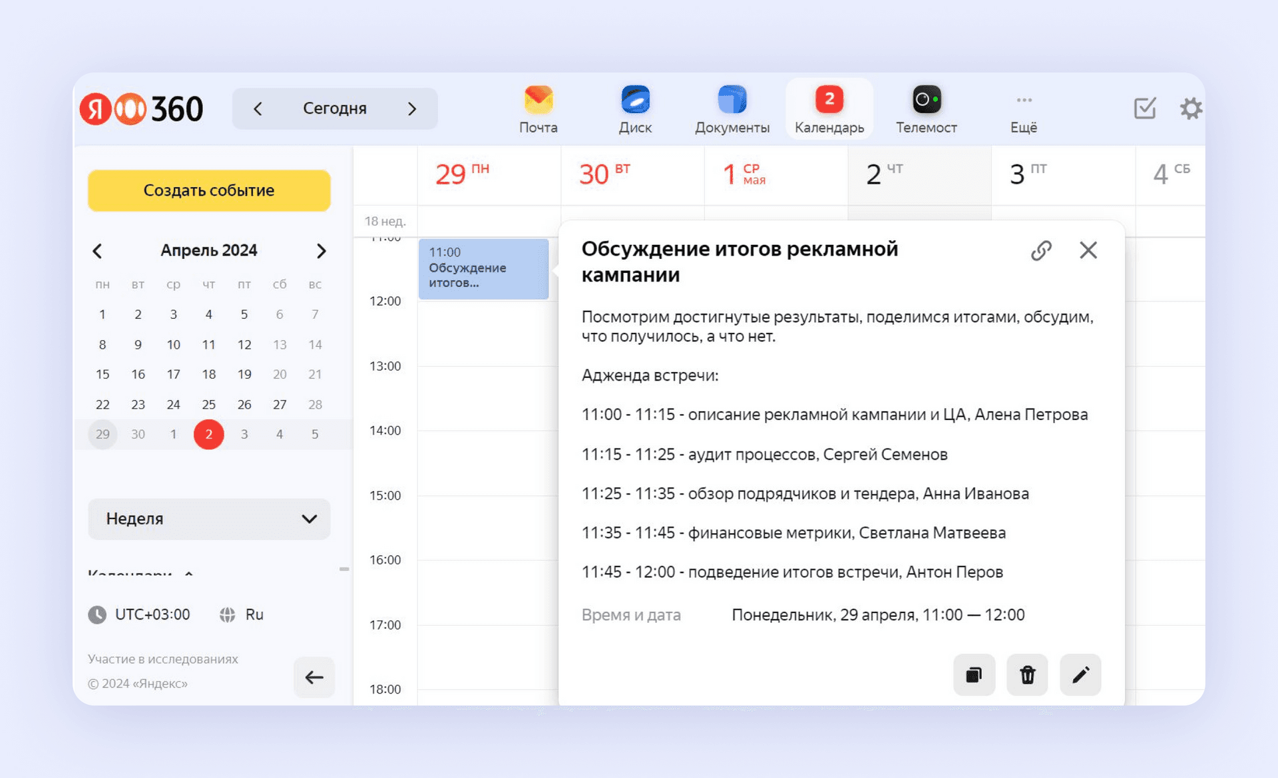The height and width of the screenshot is (778, 1278).
Task: Select the 1 СР мая day header
Action: (x=744, y=174)
